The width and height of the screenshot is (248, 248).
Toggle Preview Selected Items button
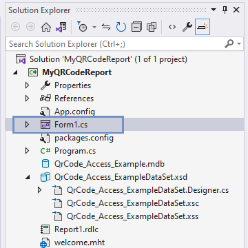click(x=203, y=27)
